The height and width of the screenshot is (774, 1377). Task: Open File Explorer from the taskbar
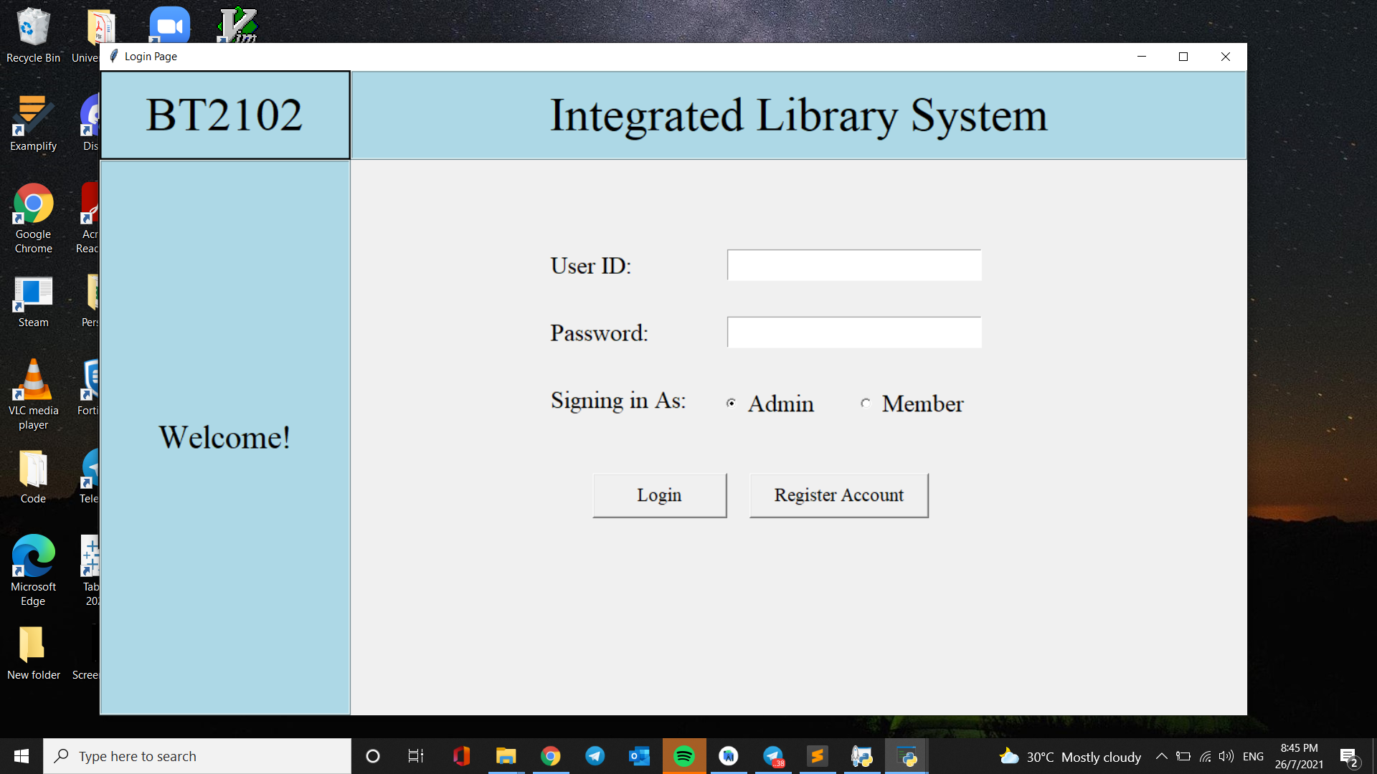(x=506, y=756)
